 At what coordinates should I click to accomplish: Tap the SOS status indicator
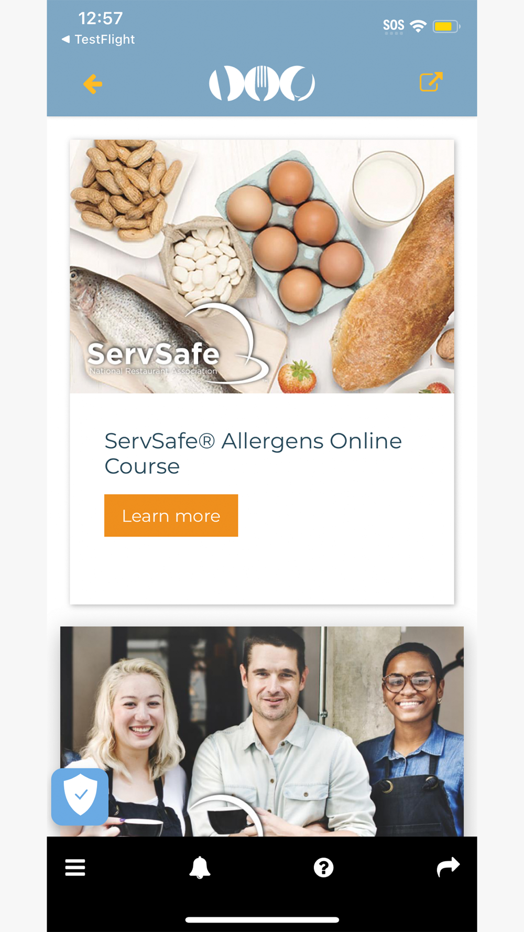click(x=394, y=26)
